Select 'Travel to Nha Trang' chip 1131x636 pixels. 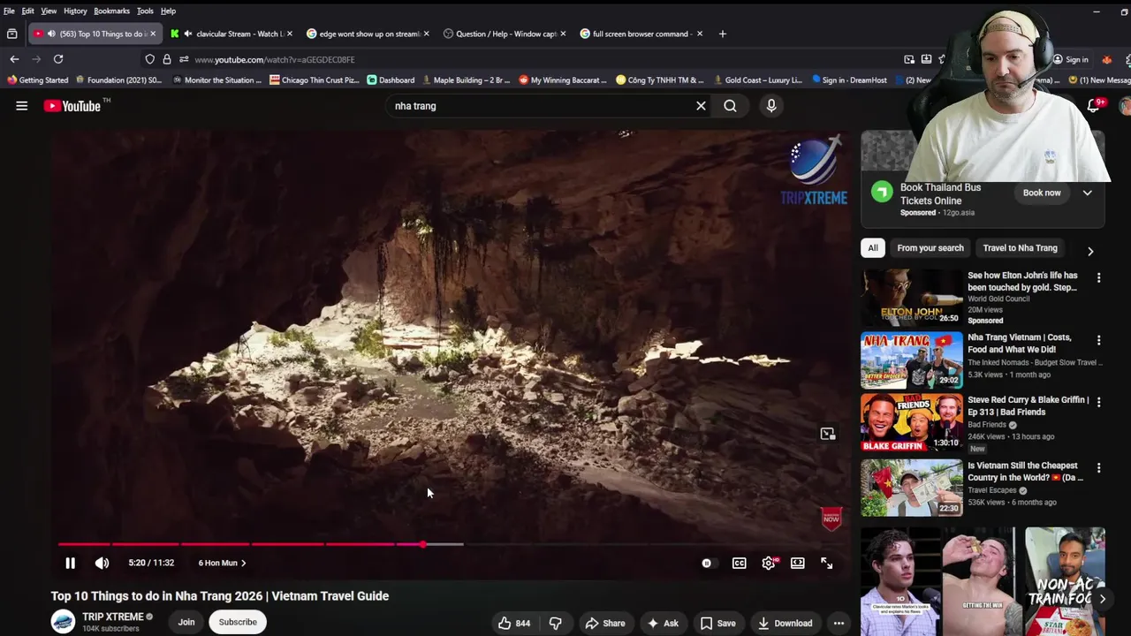click(x=1020, y=248)
